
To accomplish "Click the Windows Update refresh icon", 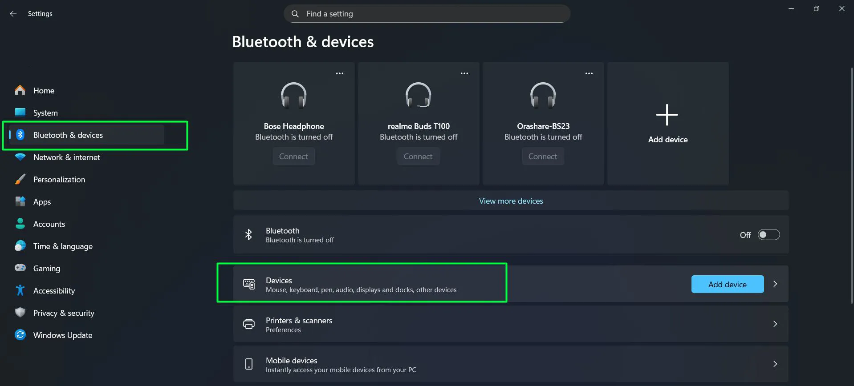I will pos(20,334).
